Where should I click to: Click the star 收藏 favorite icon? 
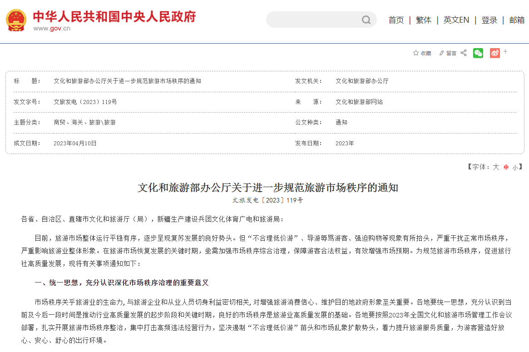(x=415, y=53)
